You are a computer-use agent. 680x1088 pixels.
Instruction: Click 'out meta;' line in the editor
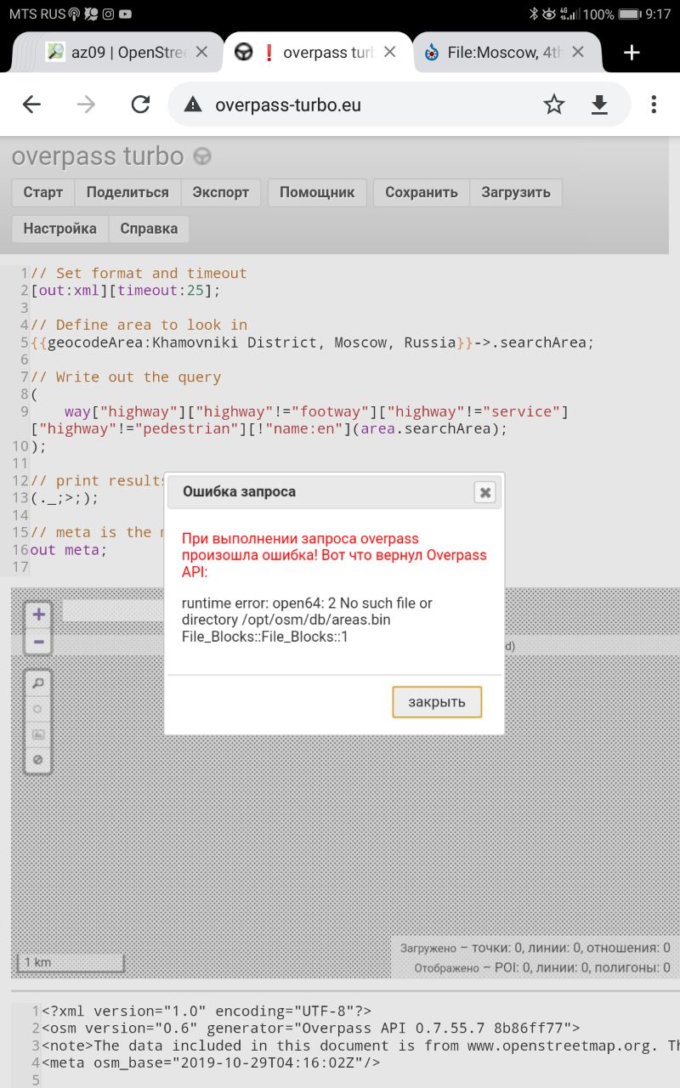(70, 550)
